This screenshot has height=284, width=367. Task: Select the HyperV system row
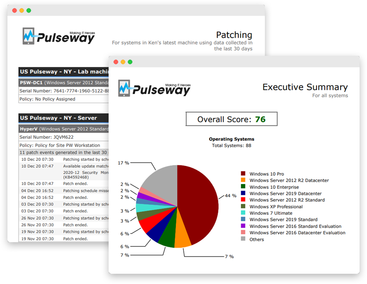(x=63, y=129)
